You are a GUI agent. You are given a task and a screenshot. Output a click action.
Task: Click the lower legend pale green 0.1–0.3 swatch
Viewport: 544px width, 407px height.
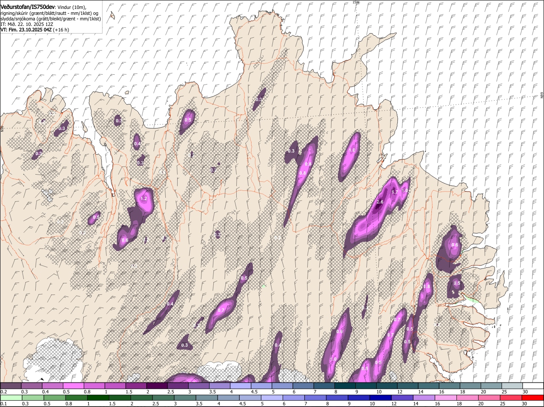click(x=11, y=398)
